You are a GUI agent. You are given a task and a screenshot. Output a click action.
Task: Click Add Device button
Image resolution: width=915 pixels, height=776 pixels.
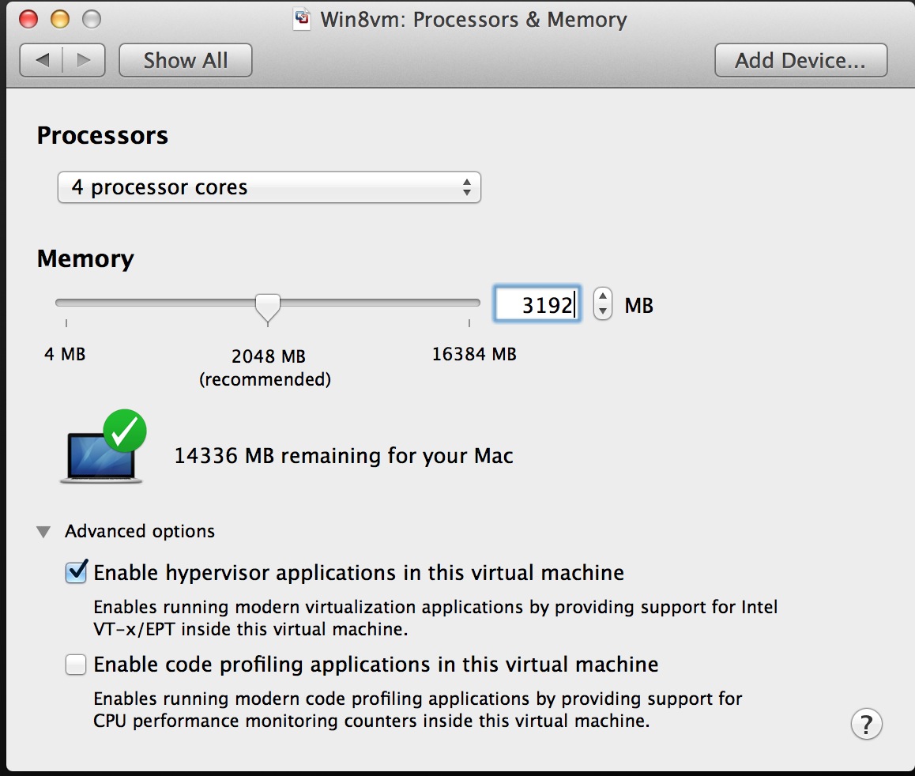(x=800, y=60)
